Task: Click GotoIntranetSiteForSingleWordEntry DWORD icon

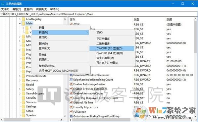Action: point(71,116)
